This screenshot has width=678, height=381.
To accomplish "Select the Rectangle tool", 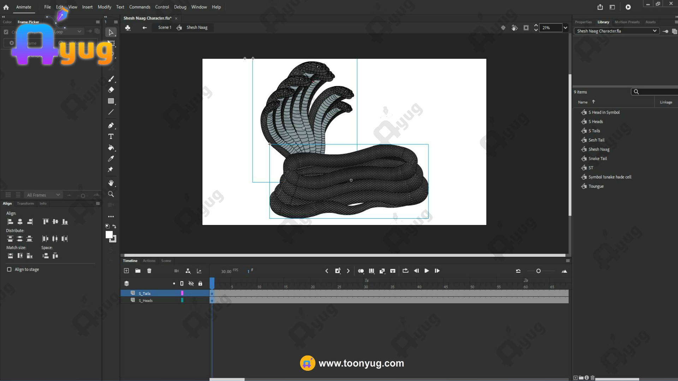I will pyautogui.click(x=111, y=101).
